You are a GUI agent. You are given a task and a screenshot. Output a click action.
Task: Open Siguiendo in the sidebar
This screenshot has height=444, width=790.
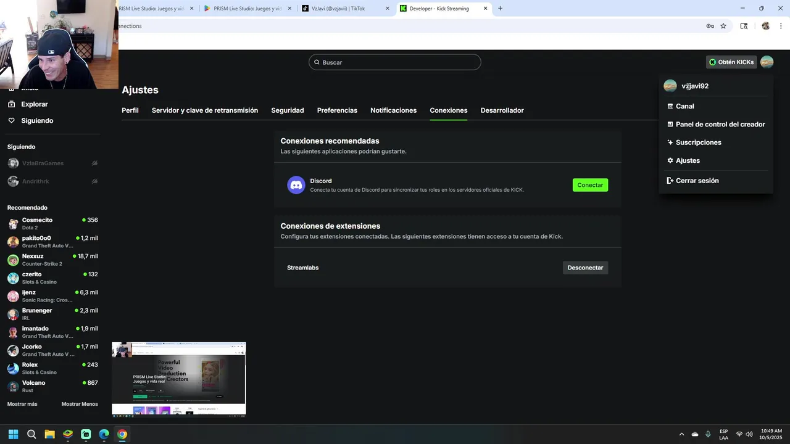click(x=37, y=121)
